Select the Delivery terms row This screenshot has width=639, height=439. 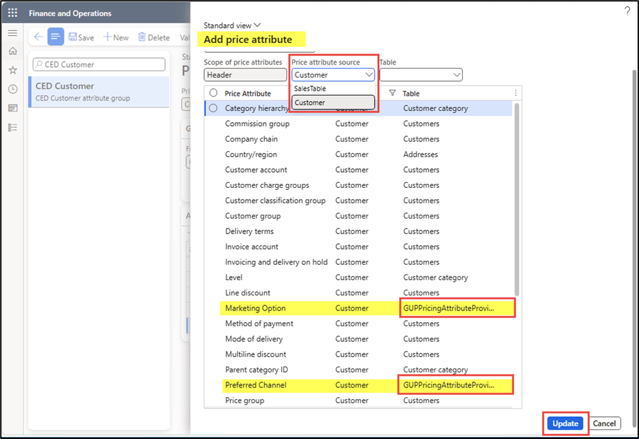358,232
